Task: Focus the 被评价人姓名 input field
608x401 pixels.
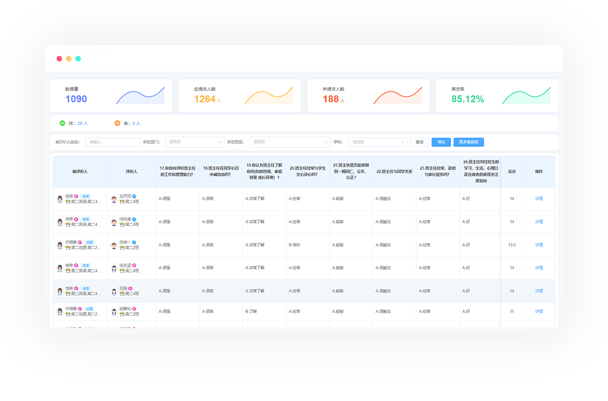Action: (113, 142)
